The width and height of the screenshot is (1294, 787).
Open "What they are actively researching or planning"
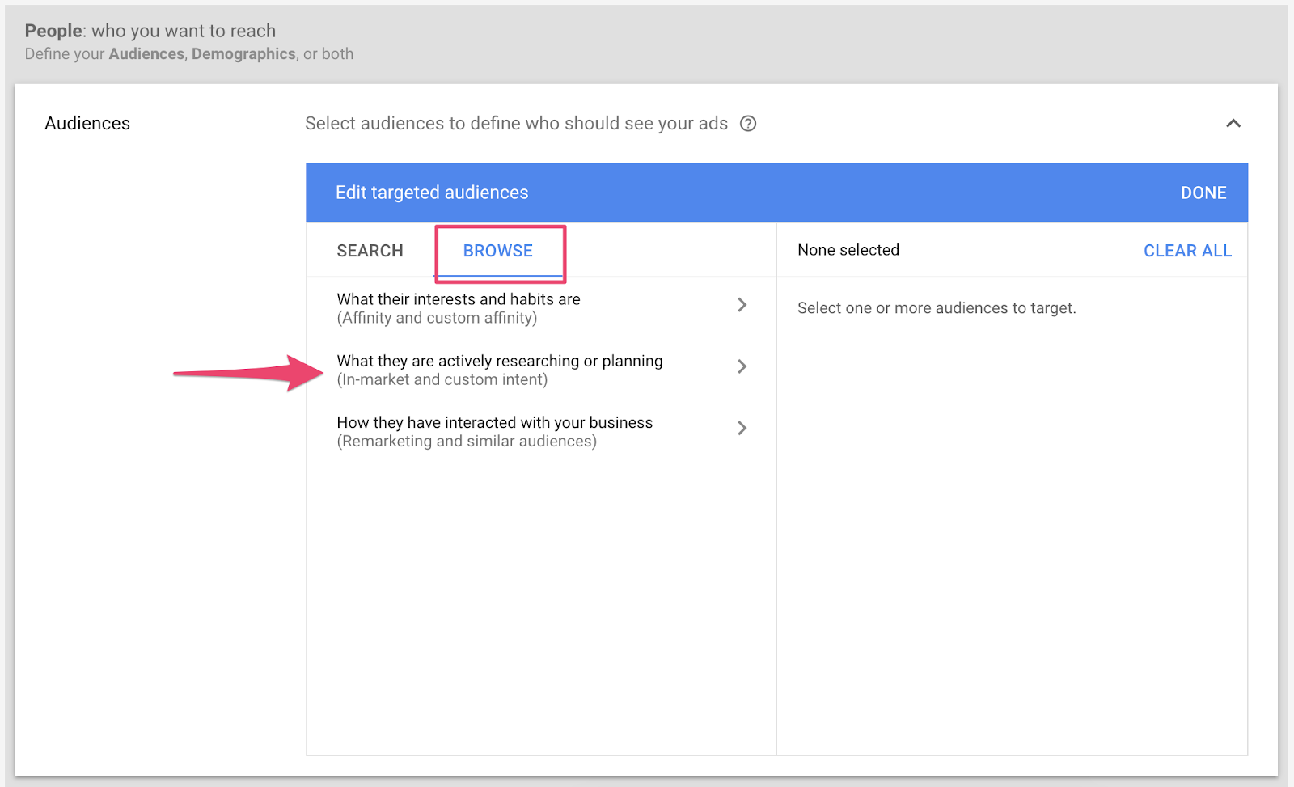pos(499,361)
